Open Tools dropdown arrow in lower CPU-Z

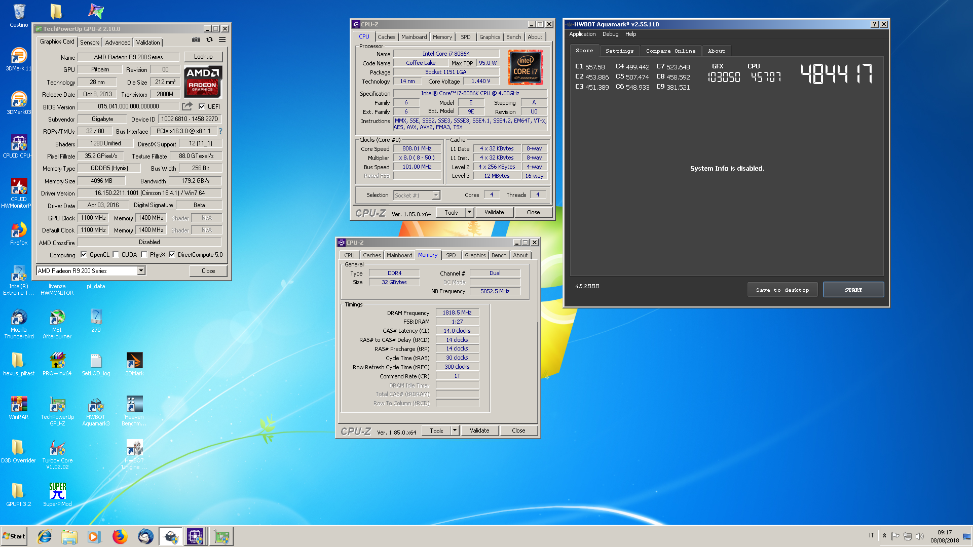tap(455, 431)
